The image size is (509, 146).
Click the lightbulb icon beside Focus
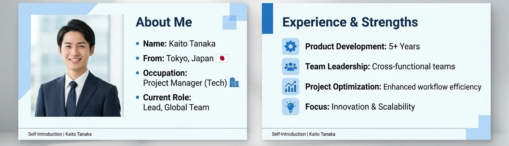(x=291, y=107)
